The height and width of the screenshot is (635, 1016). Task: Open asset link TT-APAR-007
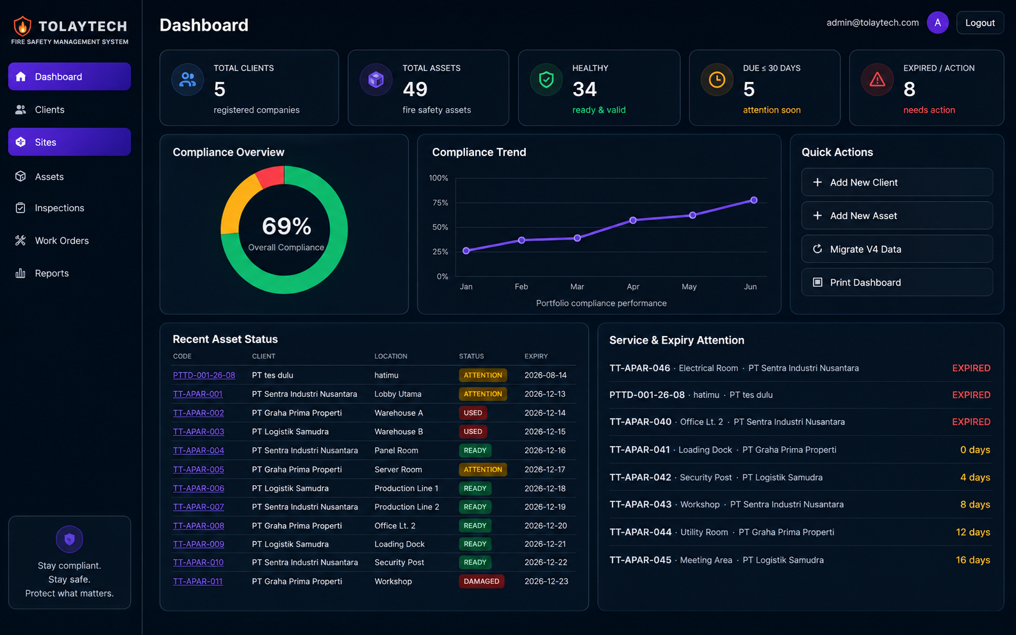[199, 507]
